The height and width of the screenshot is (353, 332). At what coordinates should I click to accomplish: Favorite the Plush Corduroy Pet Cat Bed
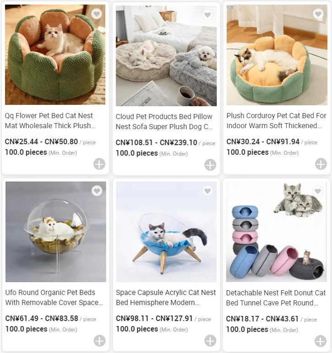(x=318, y=14)
